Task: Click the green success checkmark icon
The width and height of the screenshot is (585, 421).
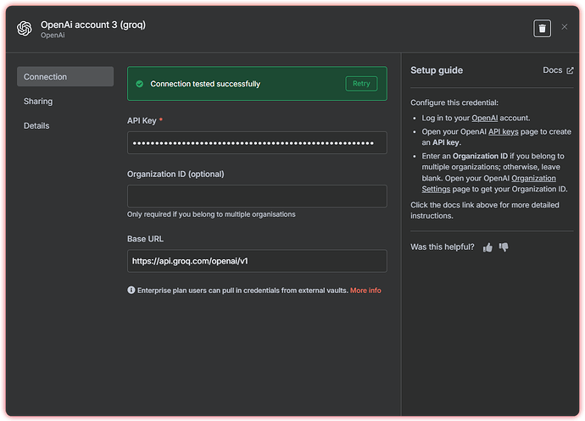Action: (x=140, y=84)
